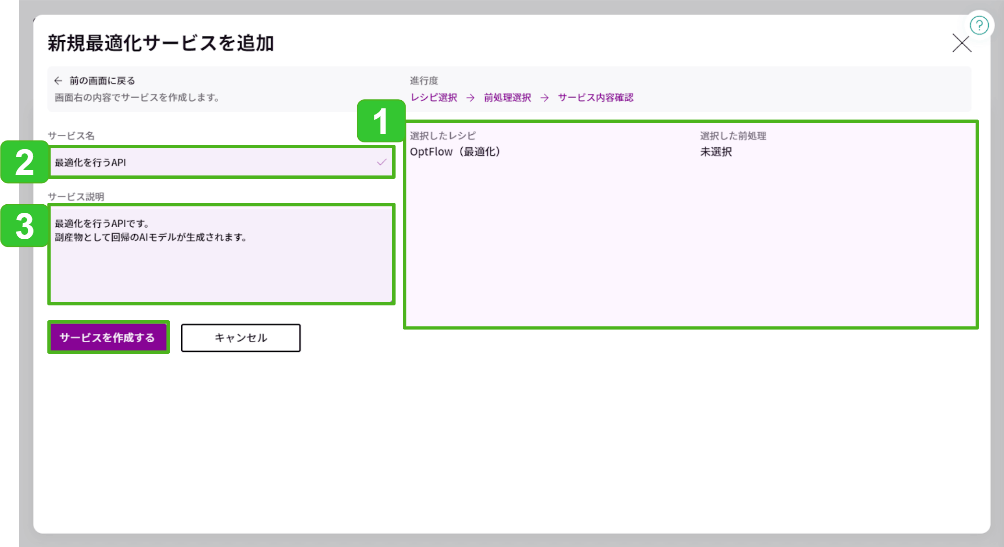Image resolution: width=1004 pixels, height=547 pixels.
Task: Click the checkmark in the service name field
Action: (x=381, y=162)
